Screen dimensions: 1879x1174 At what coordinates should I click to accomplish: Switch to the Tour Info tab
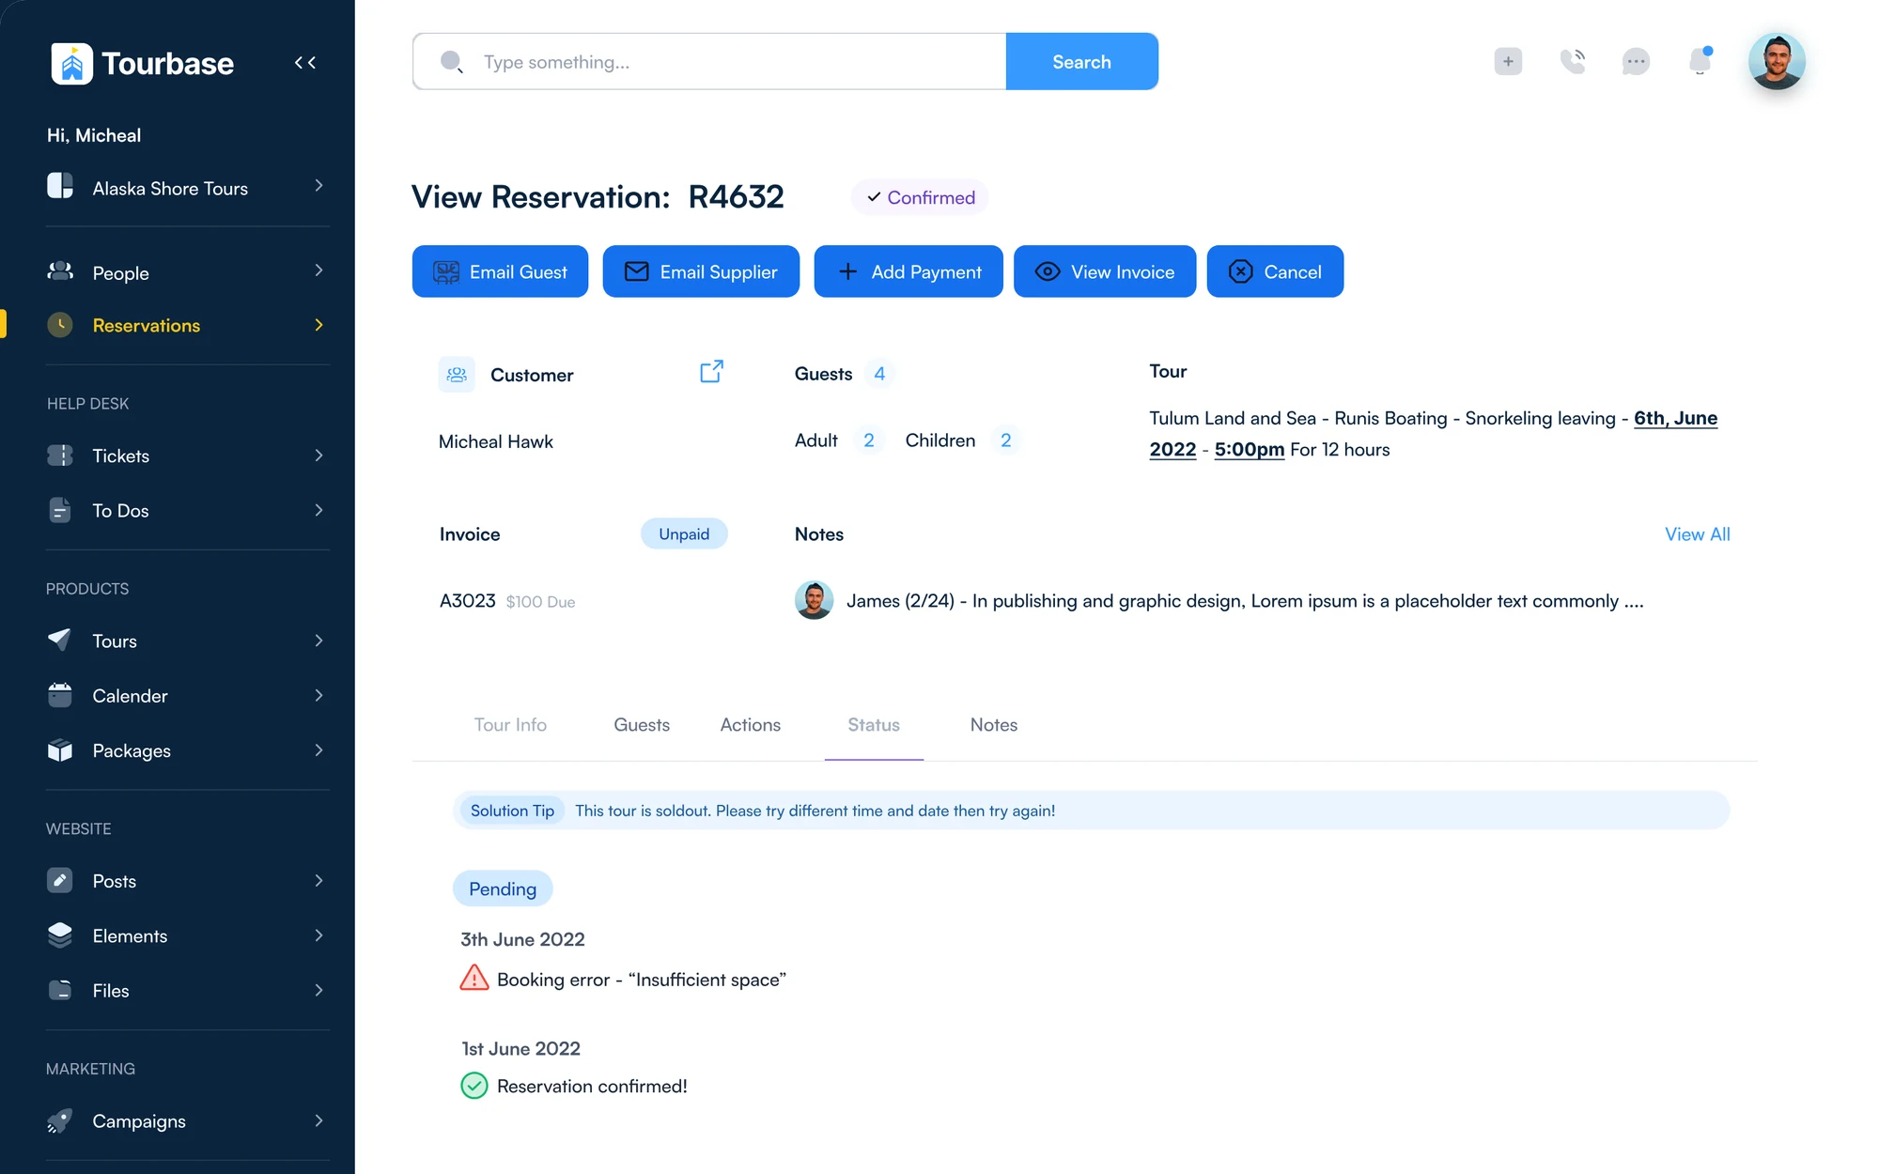click(510, 724)
